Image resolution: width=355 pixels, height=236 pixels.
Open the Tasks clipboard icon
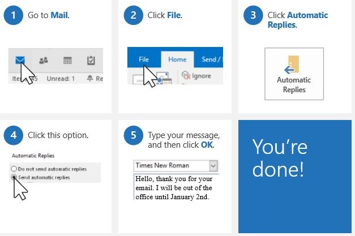point(91,61)
